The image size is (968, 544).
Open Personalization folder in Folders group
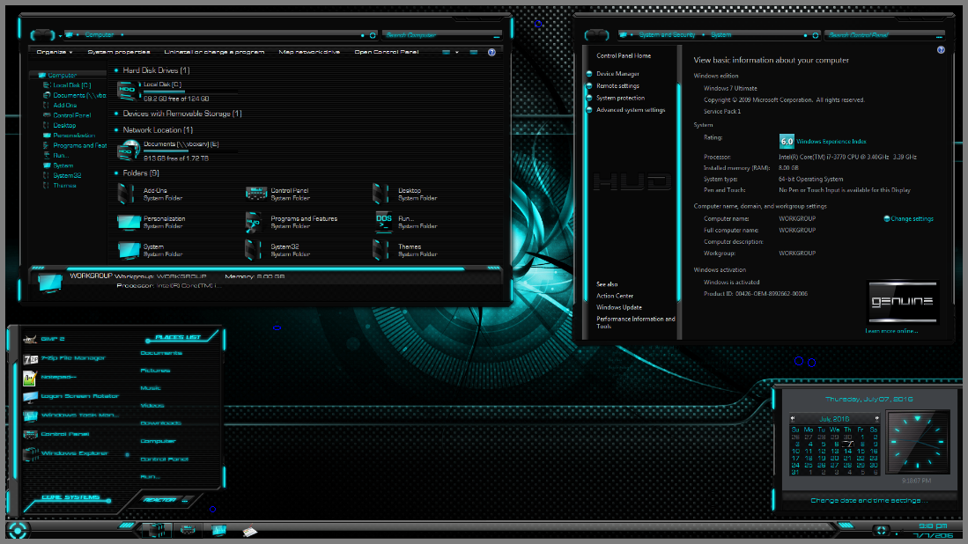151,222
